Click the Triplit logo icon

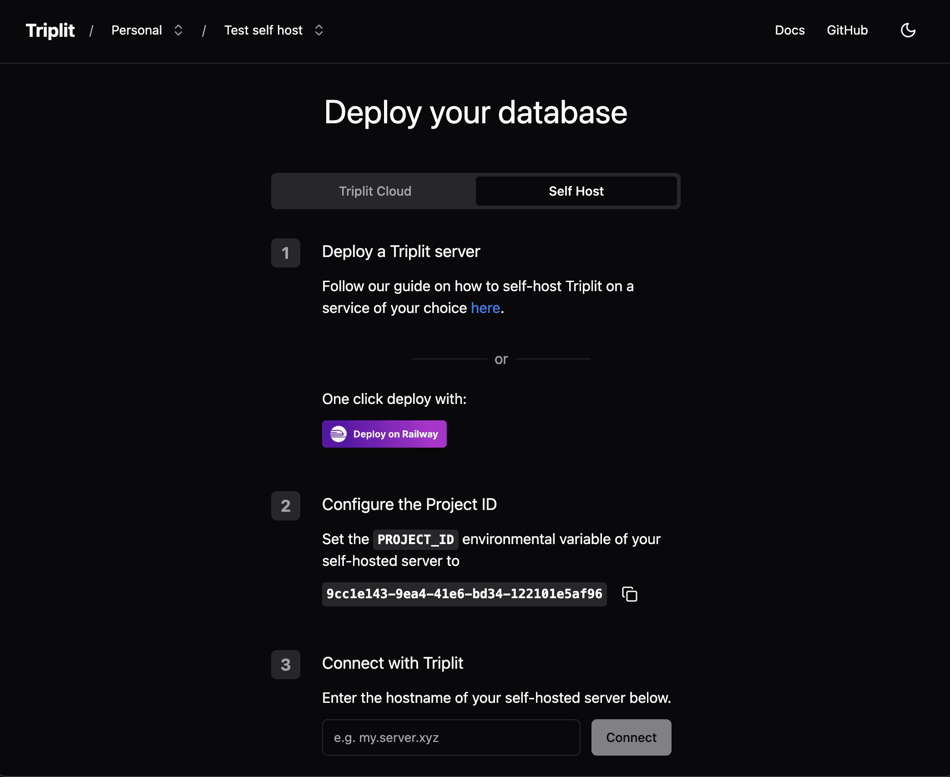coord(51,30)
